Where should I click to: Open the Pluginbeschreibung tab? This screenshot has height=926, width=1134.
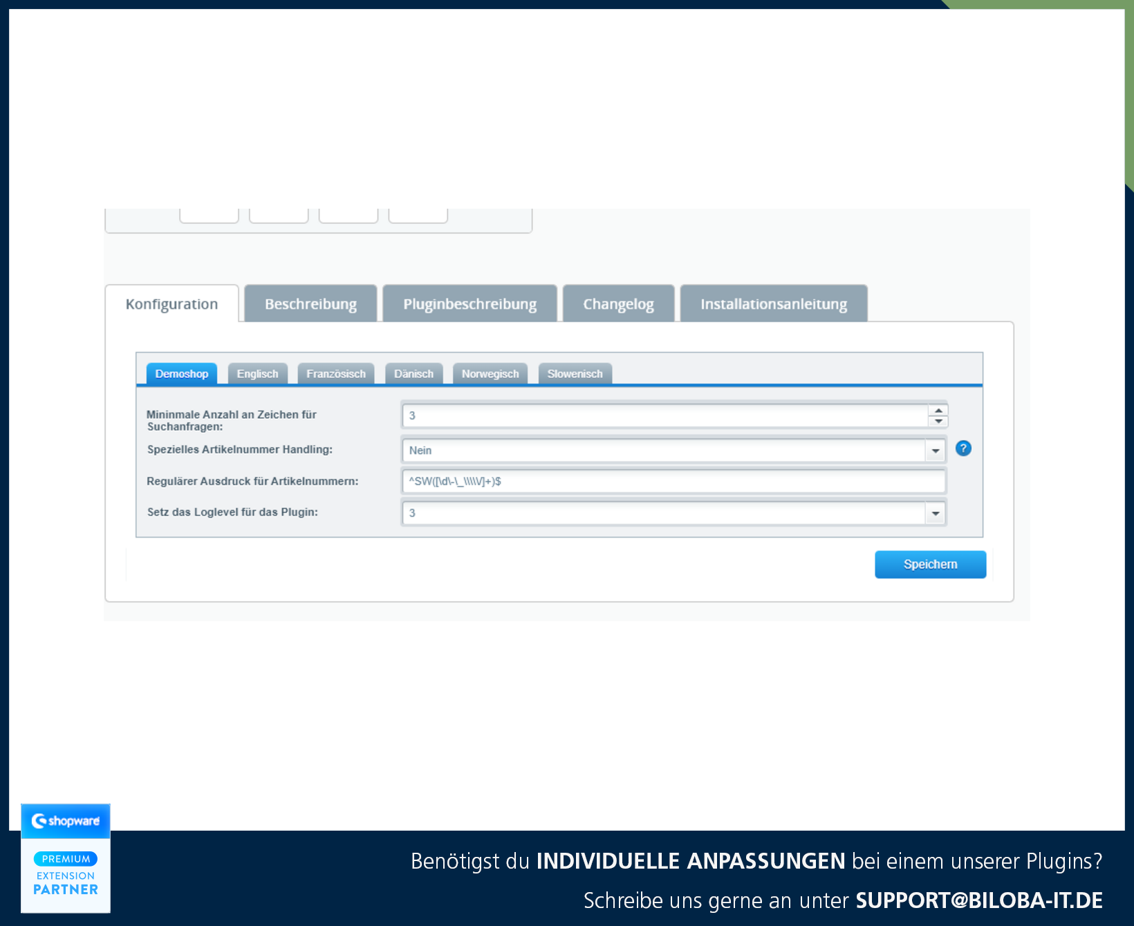[470, 304]
